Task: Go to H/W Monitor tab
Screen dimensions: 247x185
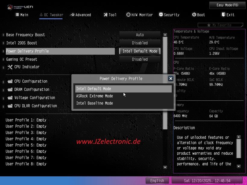Action: click(x=139, y=15)
